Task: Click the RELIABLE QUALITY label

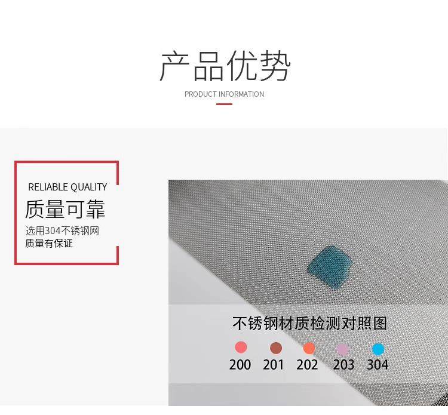Action: click(x=67, y=187)
